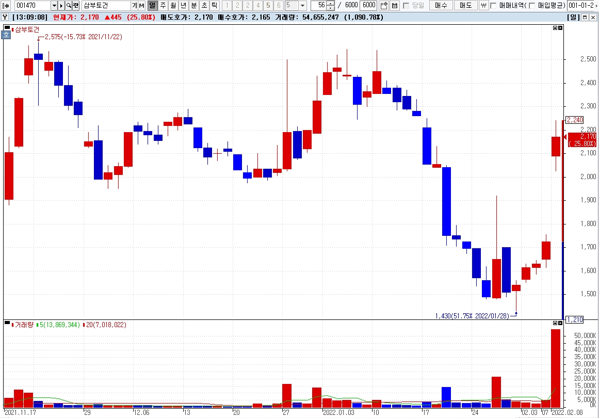Switch to the 주 weekly chart tab
599x418 pixels.
(163, 5)
